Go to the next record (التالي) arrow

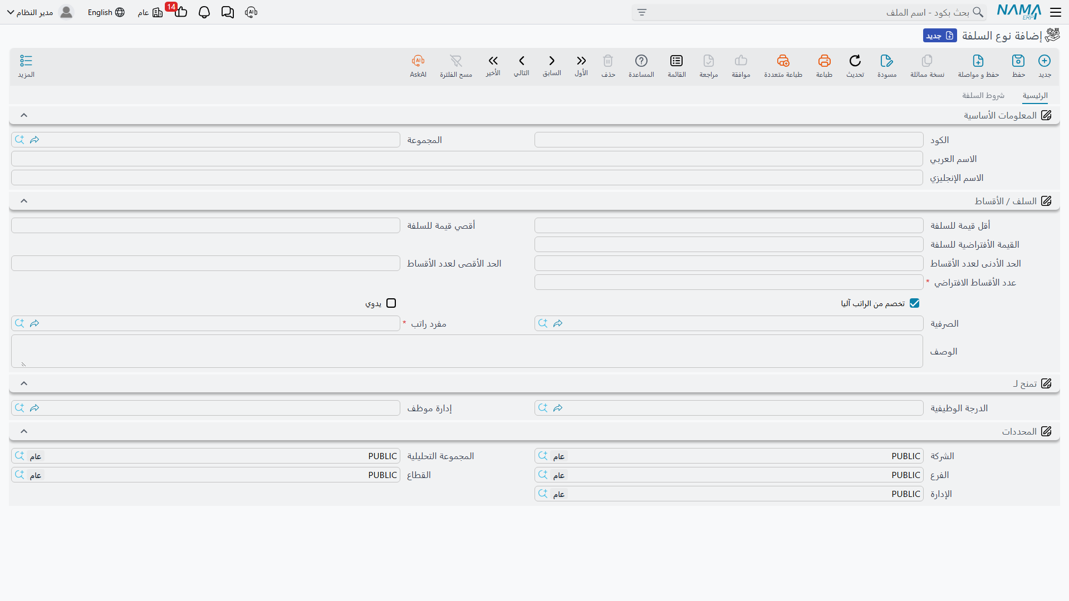point(522,61)
